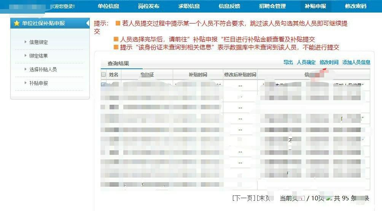Expand the 绑定结果 sidebar item arrow

pyautogui.click(x=25, y=55)
